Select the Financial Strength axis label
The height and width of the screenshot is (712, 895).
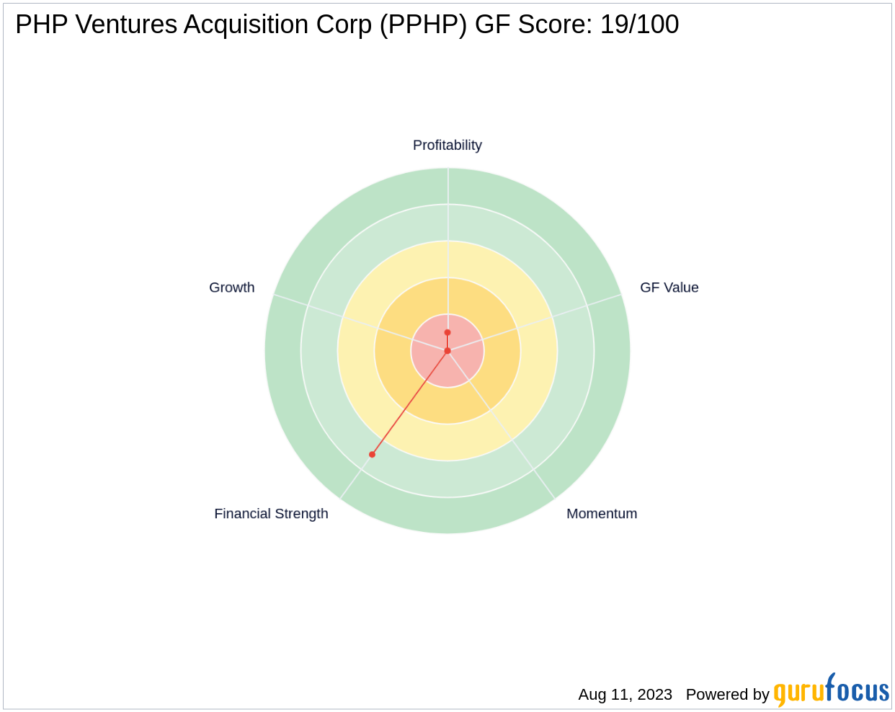[x=271, y=514]
